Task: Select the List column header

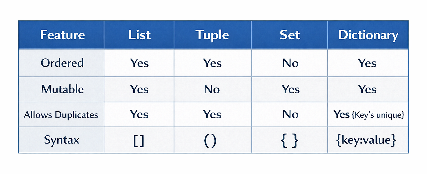Action: (x=139, y=35)
